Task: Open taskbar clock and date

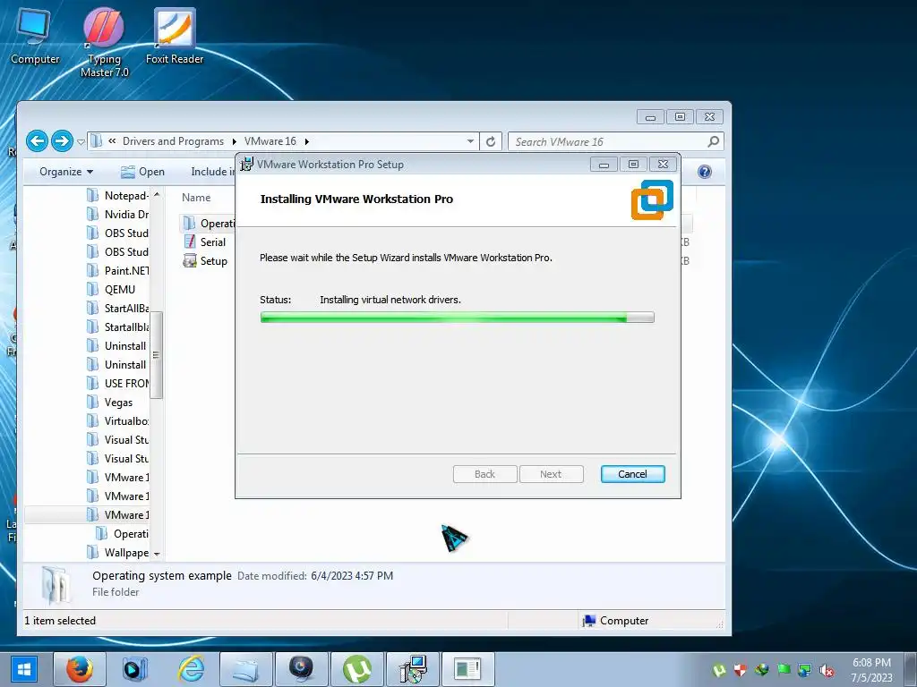Action: 871,669
